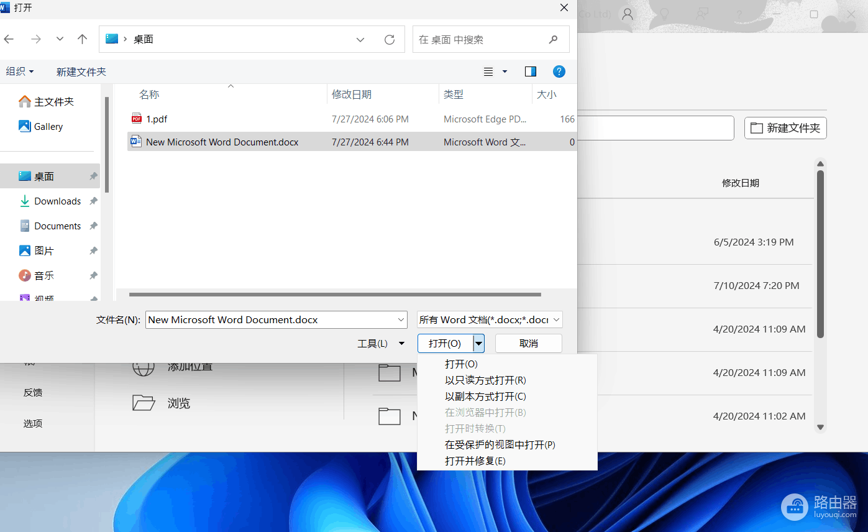Go up one folder level
Viewport: 868px width, 532px height.
point(82,39)
